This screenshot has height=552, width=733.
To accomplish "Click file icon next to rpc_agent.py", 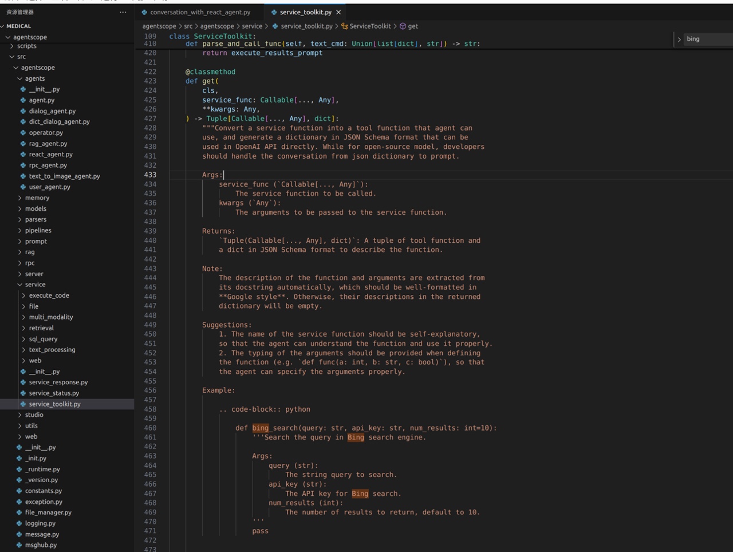I will tap(23, 165).
